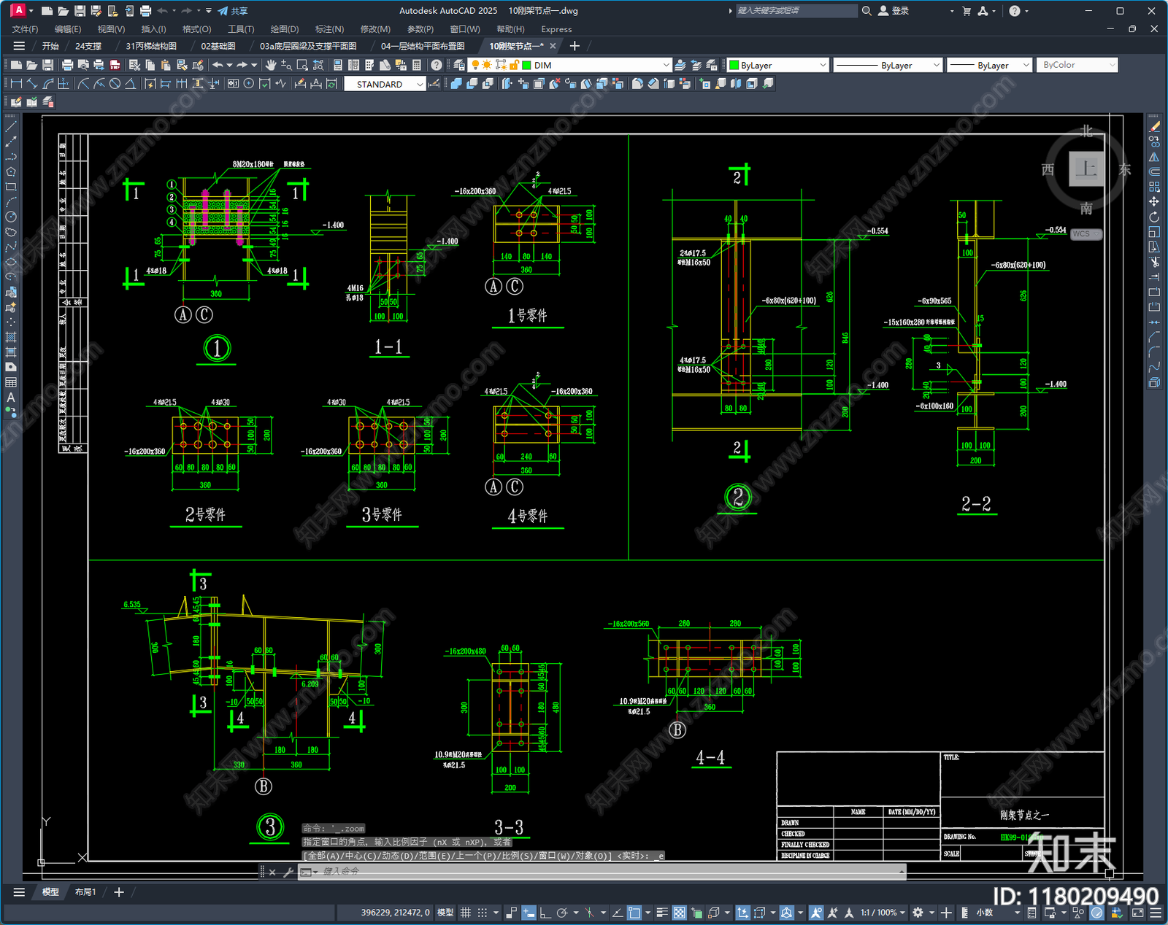The width and height of the screenshot is (1168, 925).
Task: Close the 10刚架节点一 drawing tab
Action: click(x=553, y=46)
